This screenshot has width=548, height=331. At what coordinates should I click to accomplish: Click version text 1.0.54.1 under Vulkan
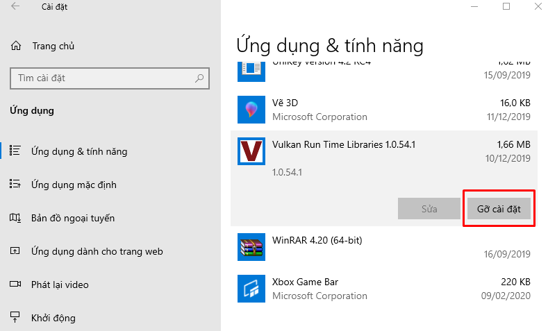[287, 173]
